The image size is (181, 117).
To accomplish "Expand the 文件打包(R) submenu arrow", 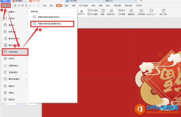I will point(26,52).
